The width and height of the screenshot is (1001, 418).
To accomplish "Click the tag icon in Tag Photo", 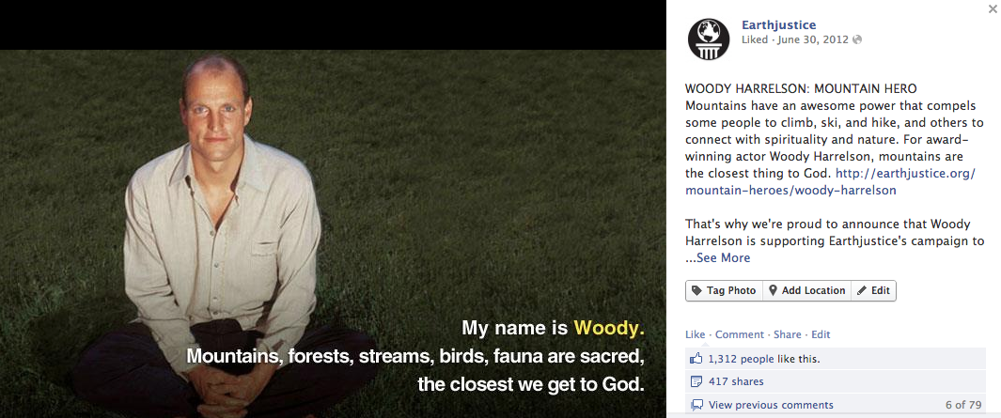I will click(x=696, y=290).
